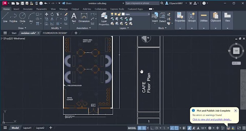Select the Line drawing tool
Image resolution: width=246 pixels, height=131 pixels.
[5, 17]
